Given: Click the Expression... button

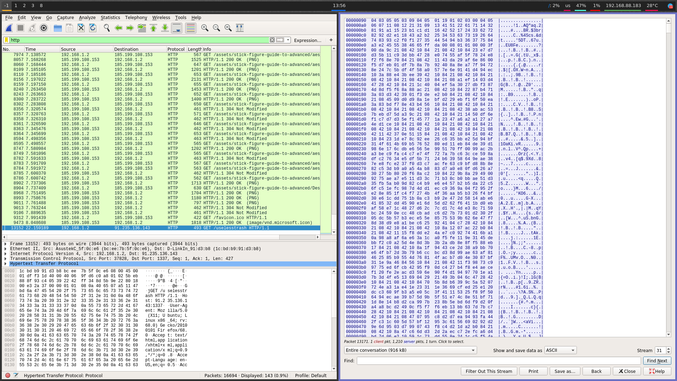Looking at the screenshot, I should 307,40.
